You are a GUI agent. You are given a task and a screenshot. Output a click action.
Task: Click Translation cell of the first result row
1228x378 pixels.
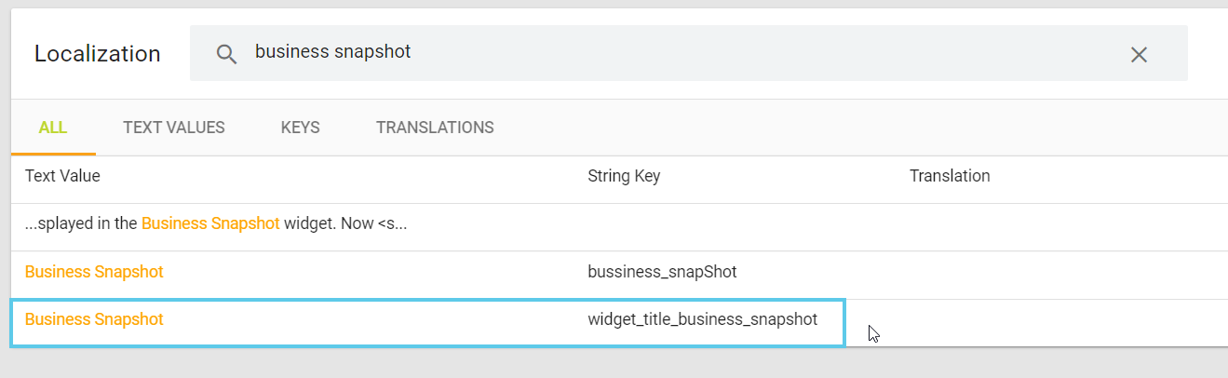click(x=1024, y=225)
